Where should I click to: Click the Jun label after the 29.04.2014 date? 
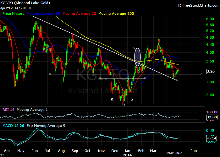(x=194, y=151)
